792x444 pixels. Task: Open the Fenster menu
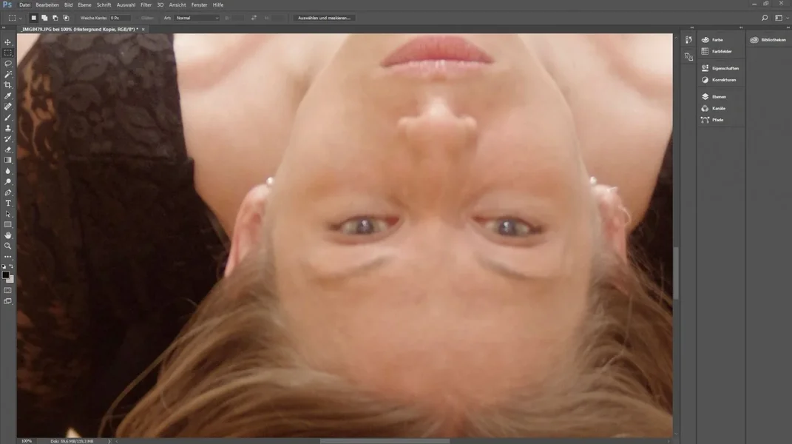coord(199,5)
